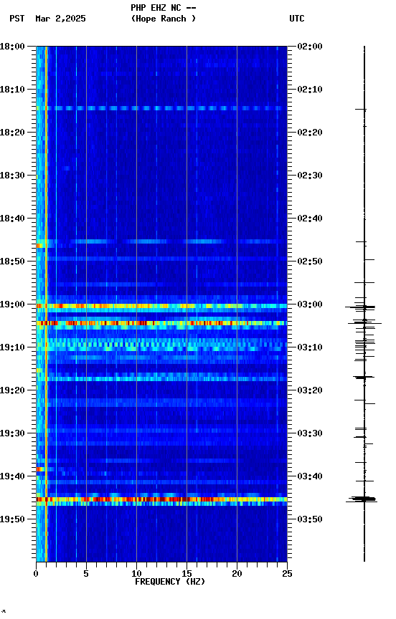
Task: Click the seismogram spike near 03:04
Action: click(364, 323)
